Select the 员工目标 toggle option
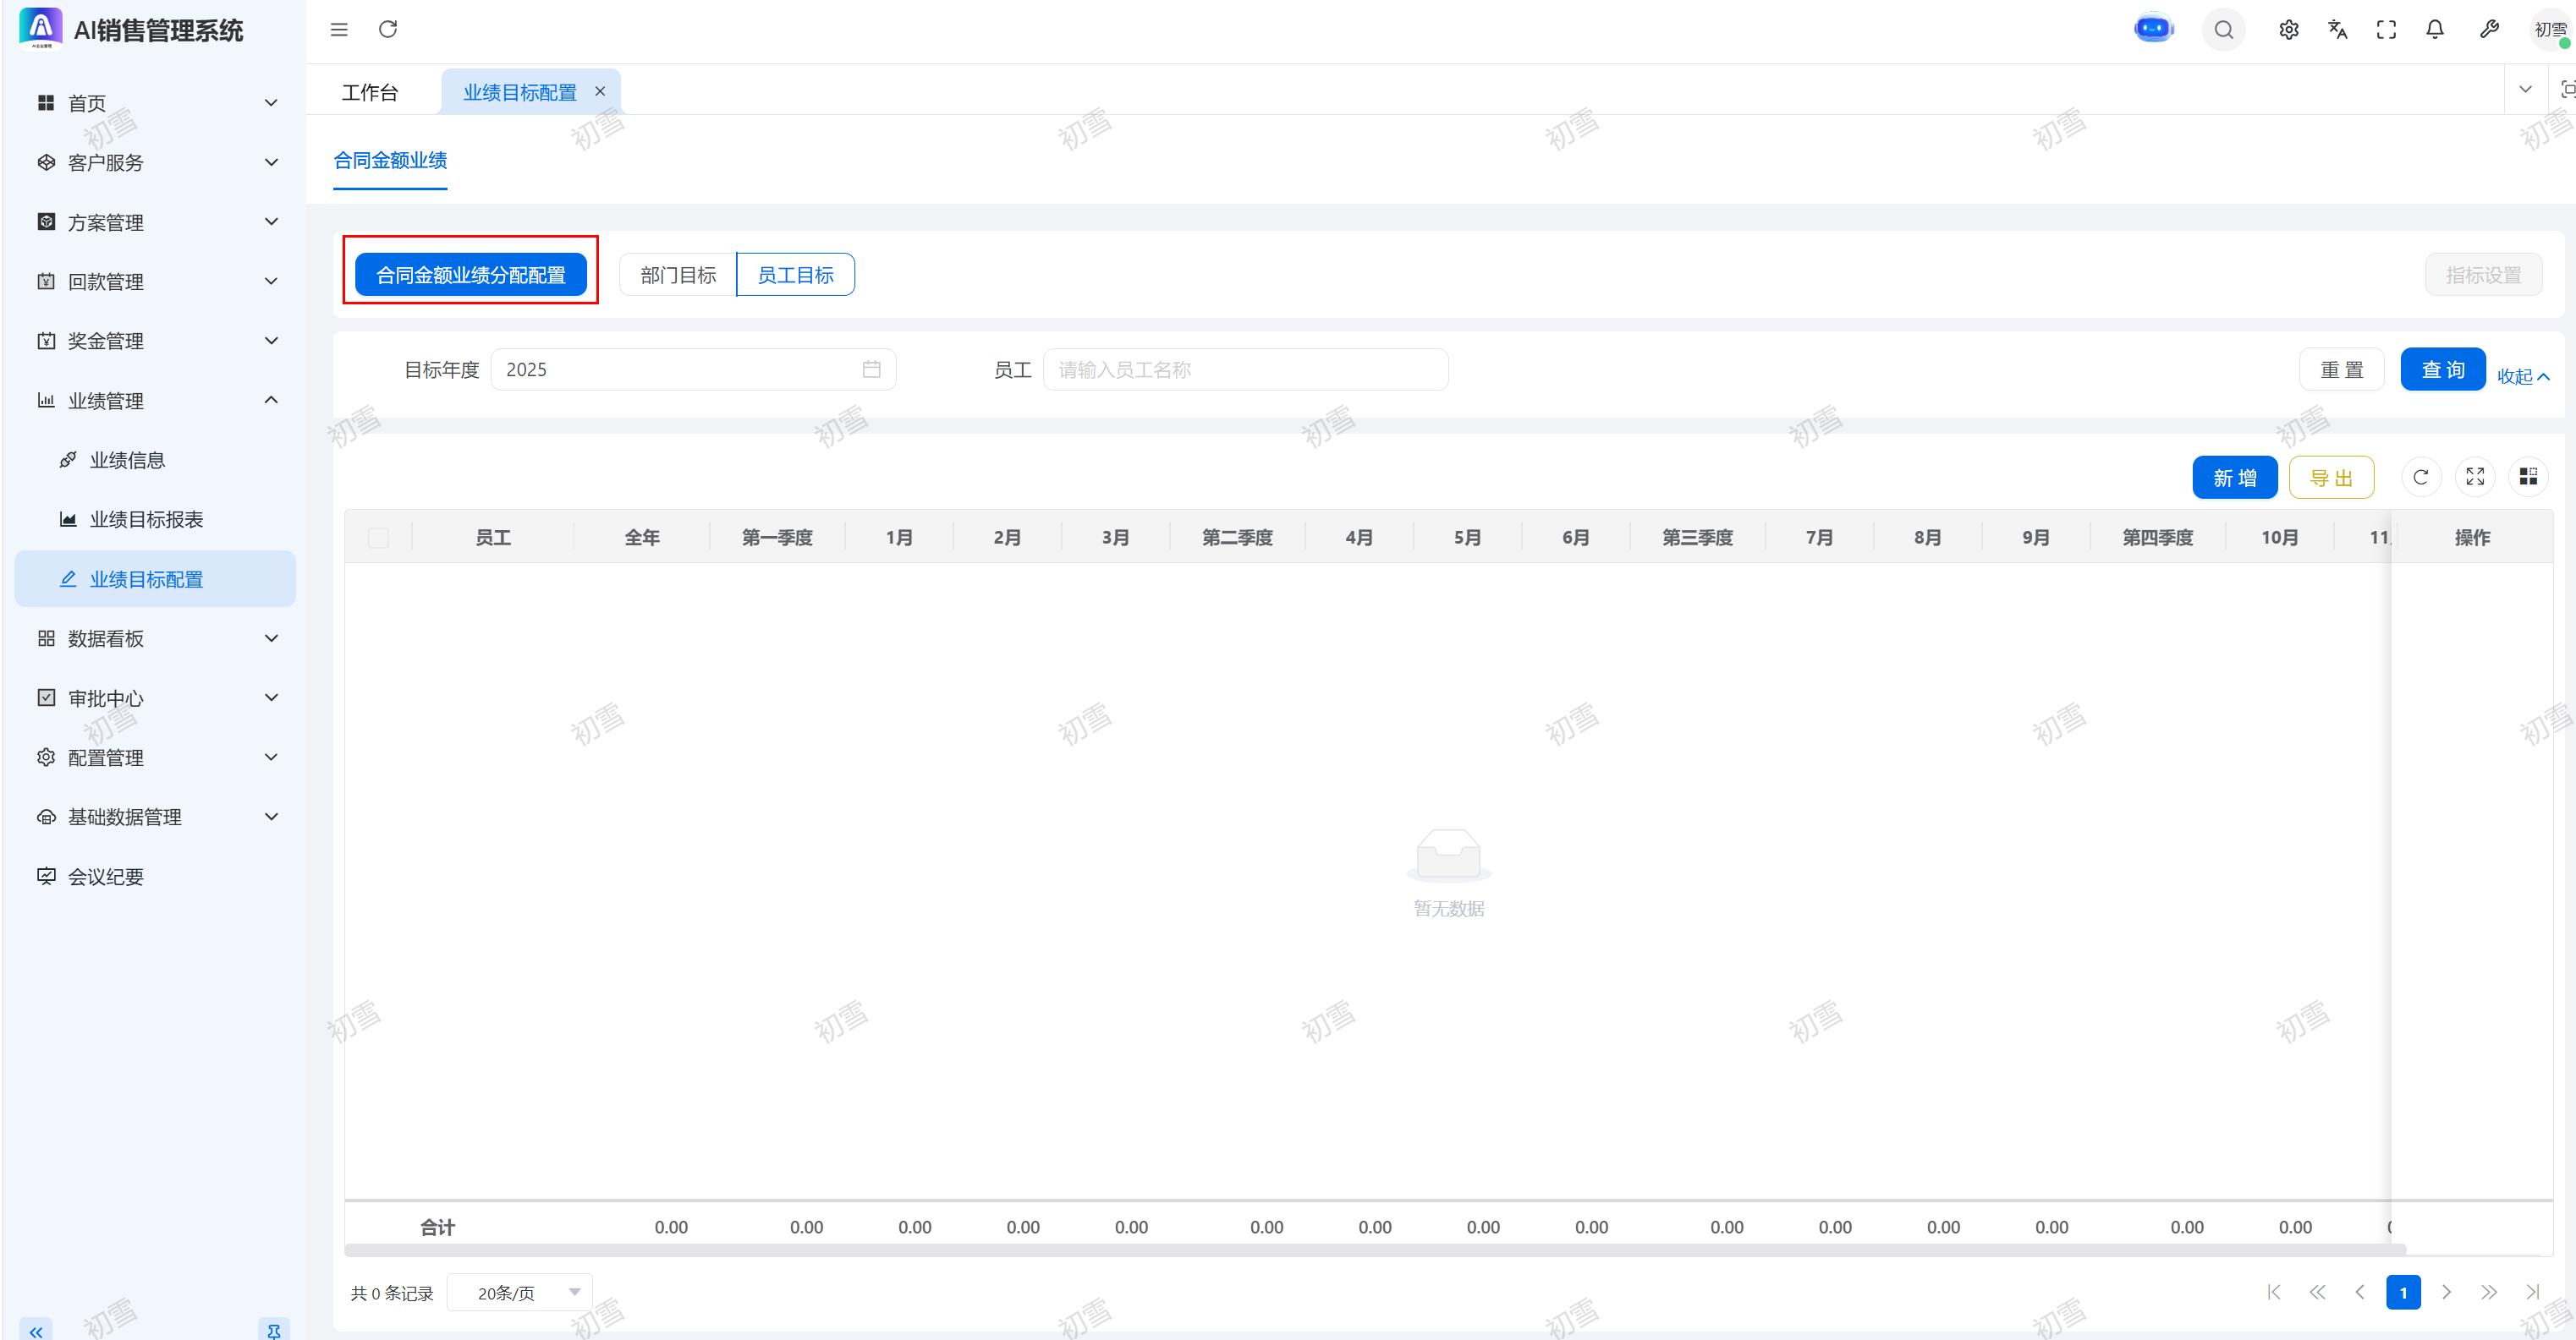 point(795,275)
